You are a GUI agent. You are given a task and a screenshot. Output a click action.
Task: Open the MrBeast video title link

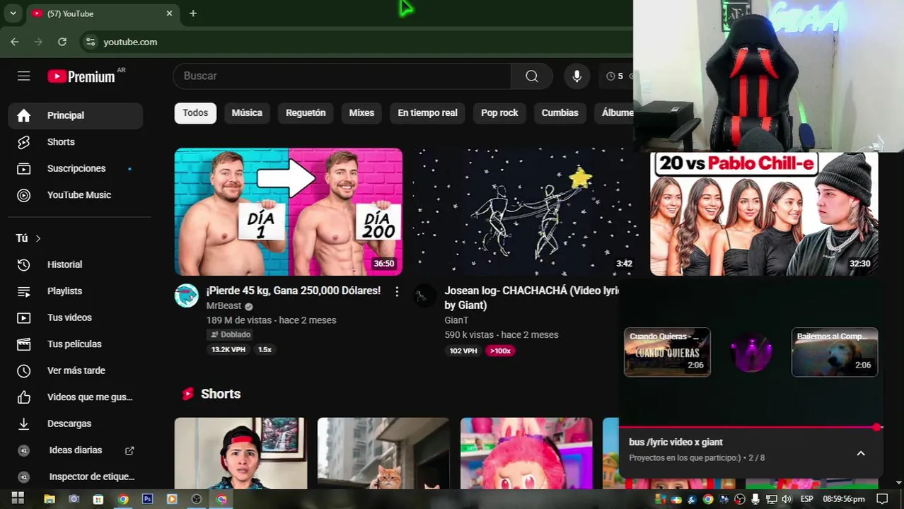point(293,291)
